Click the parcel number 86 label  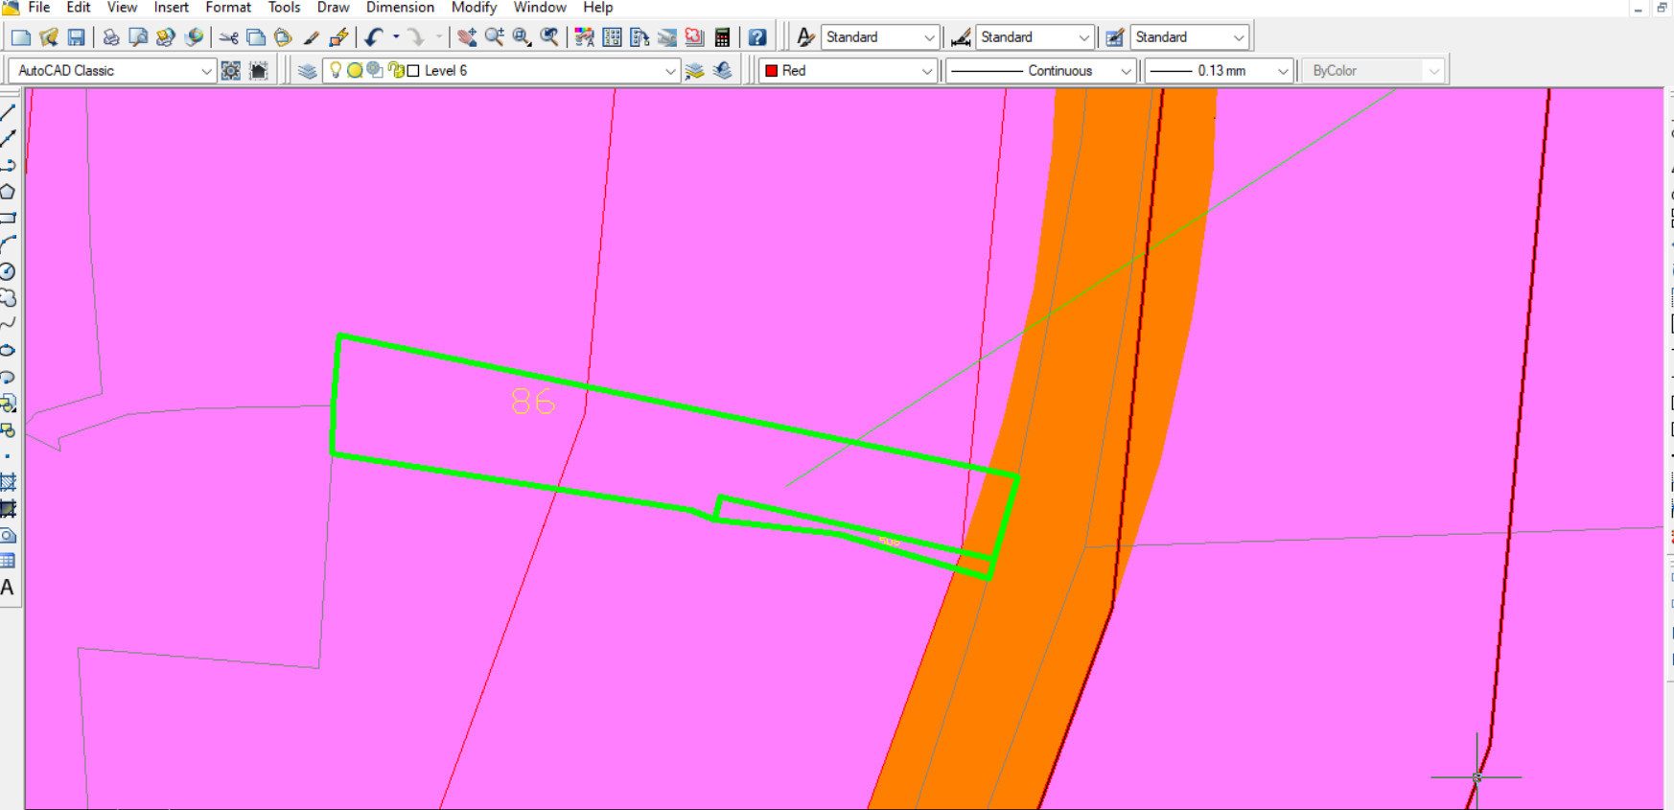[x=533, y=401]
